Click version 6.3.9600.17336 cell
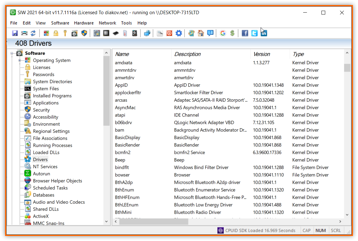The width and height of the screenshot is (358, 241). point(267,152)
